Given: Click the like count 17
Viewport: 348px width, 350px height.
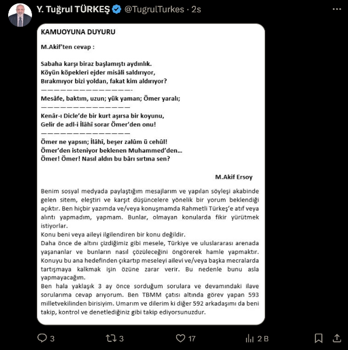Looking at the screenshot, I should (192, 338).
